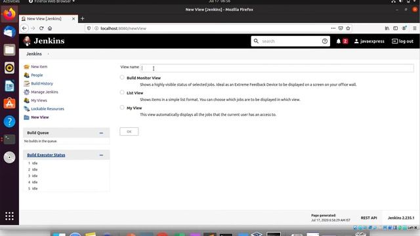Open the page actions ellipsis menu
The image size is (420, 236).
coord(333,28)
